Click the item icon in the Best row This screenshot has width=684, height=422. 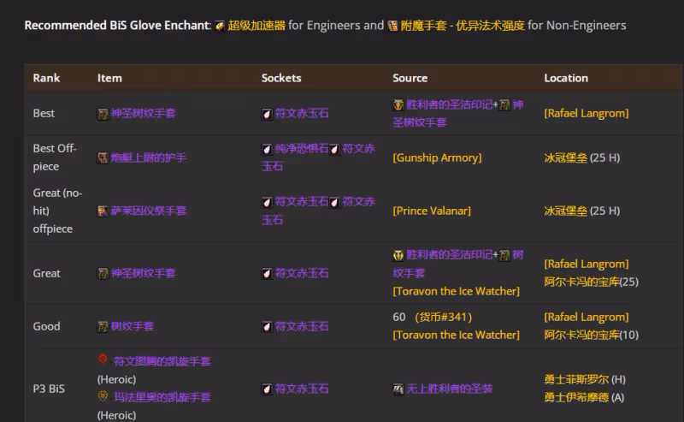pos(103,115)
